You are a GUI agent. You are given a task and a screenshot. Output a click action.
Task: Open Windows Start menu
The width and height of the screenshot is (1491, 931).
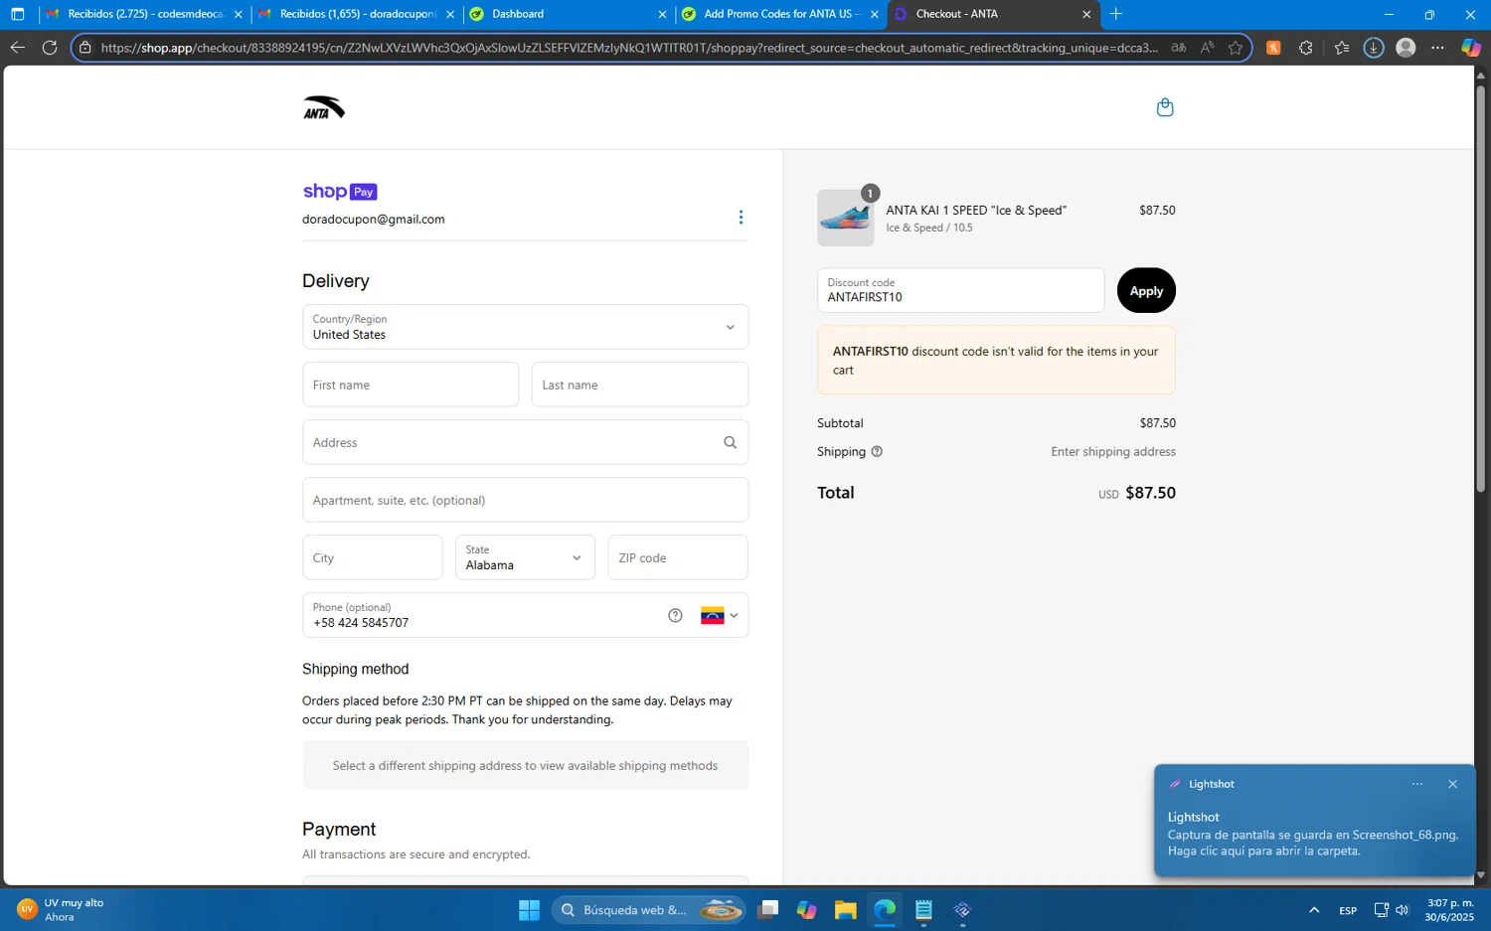pyautogui.click(x=529, y=910)
